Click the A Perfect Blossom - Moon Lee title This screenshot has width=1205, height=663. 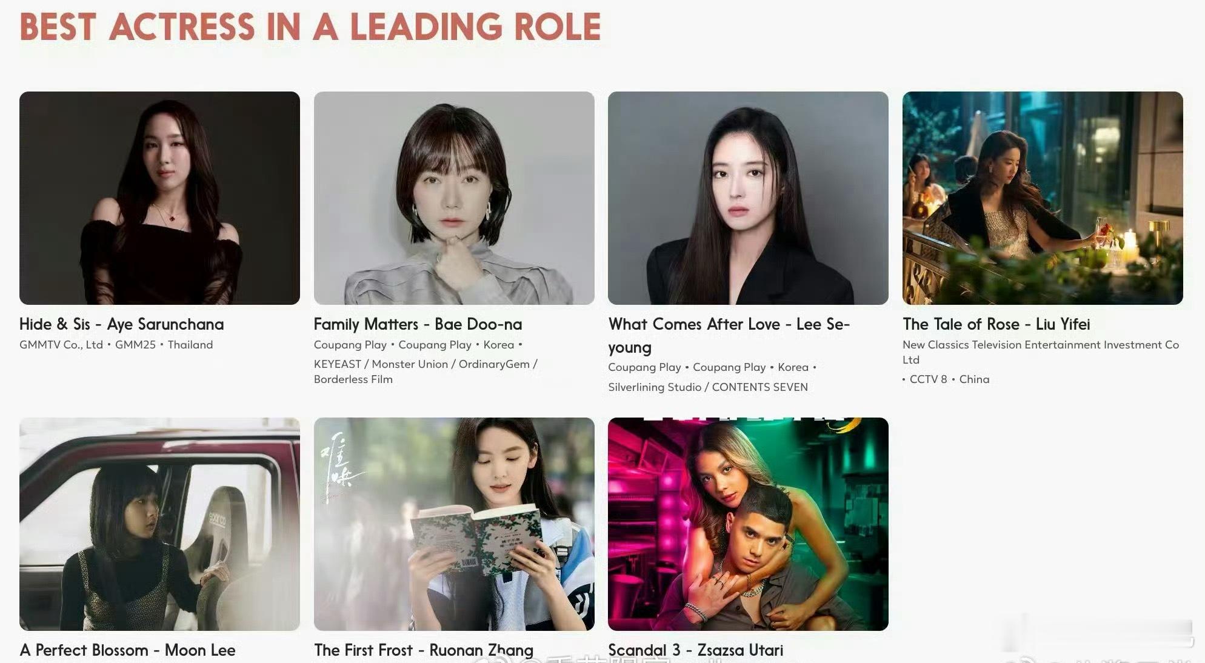127,650
